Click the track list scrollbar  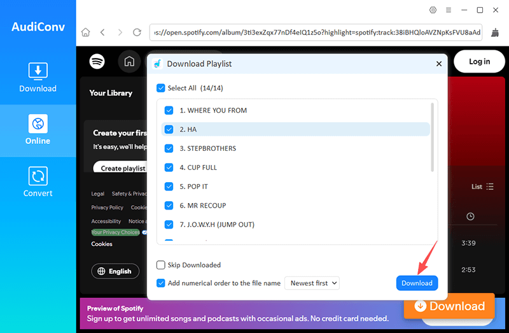pos(432,137)
